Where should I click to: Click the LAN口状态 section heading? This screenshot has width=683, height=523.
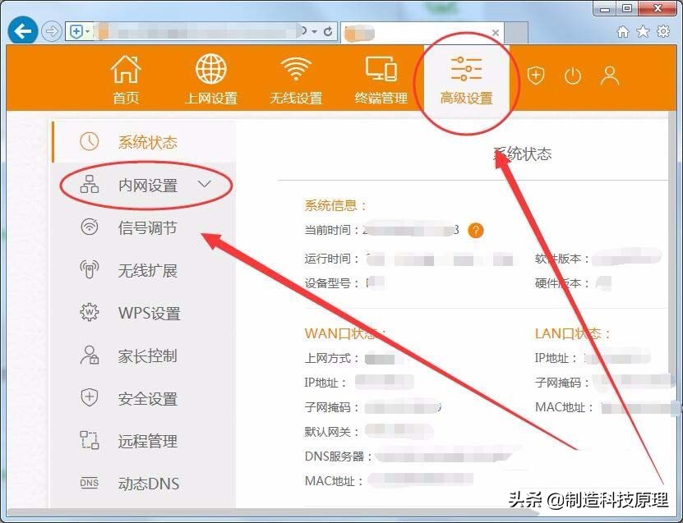pyautogui.click(x=573, y=333)
